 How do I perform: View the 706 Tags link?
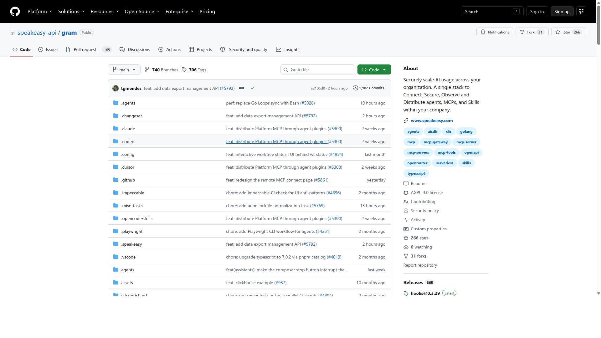[x=194, y=70]
